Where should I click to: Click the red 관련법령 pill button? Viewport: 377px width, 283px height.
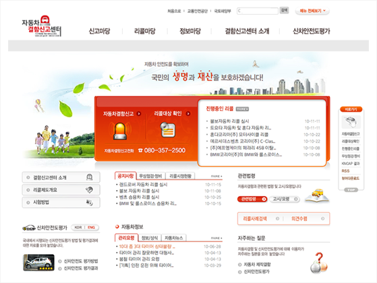[x=252, y=199]
